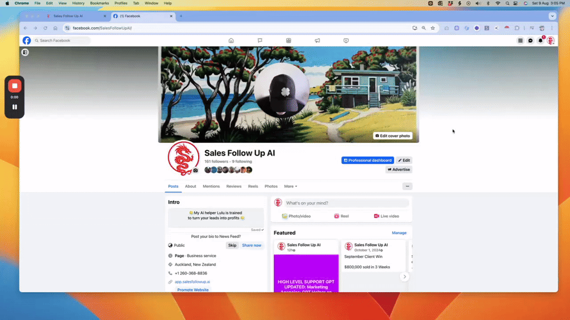The height and width of the screenshot is (320, 570).
Task: Open the Profiles menu in the menu bar
Action: click(121, 3)
